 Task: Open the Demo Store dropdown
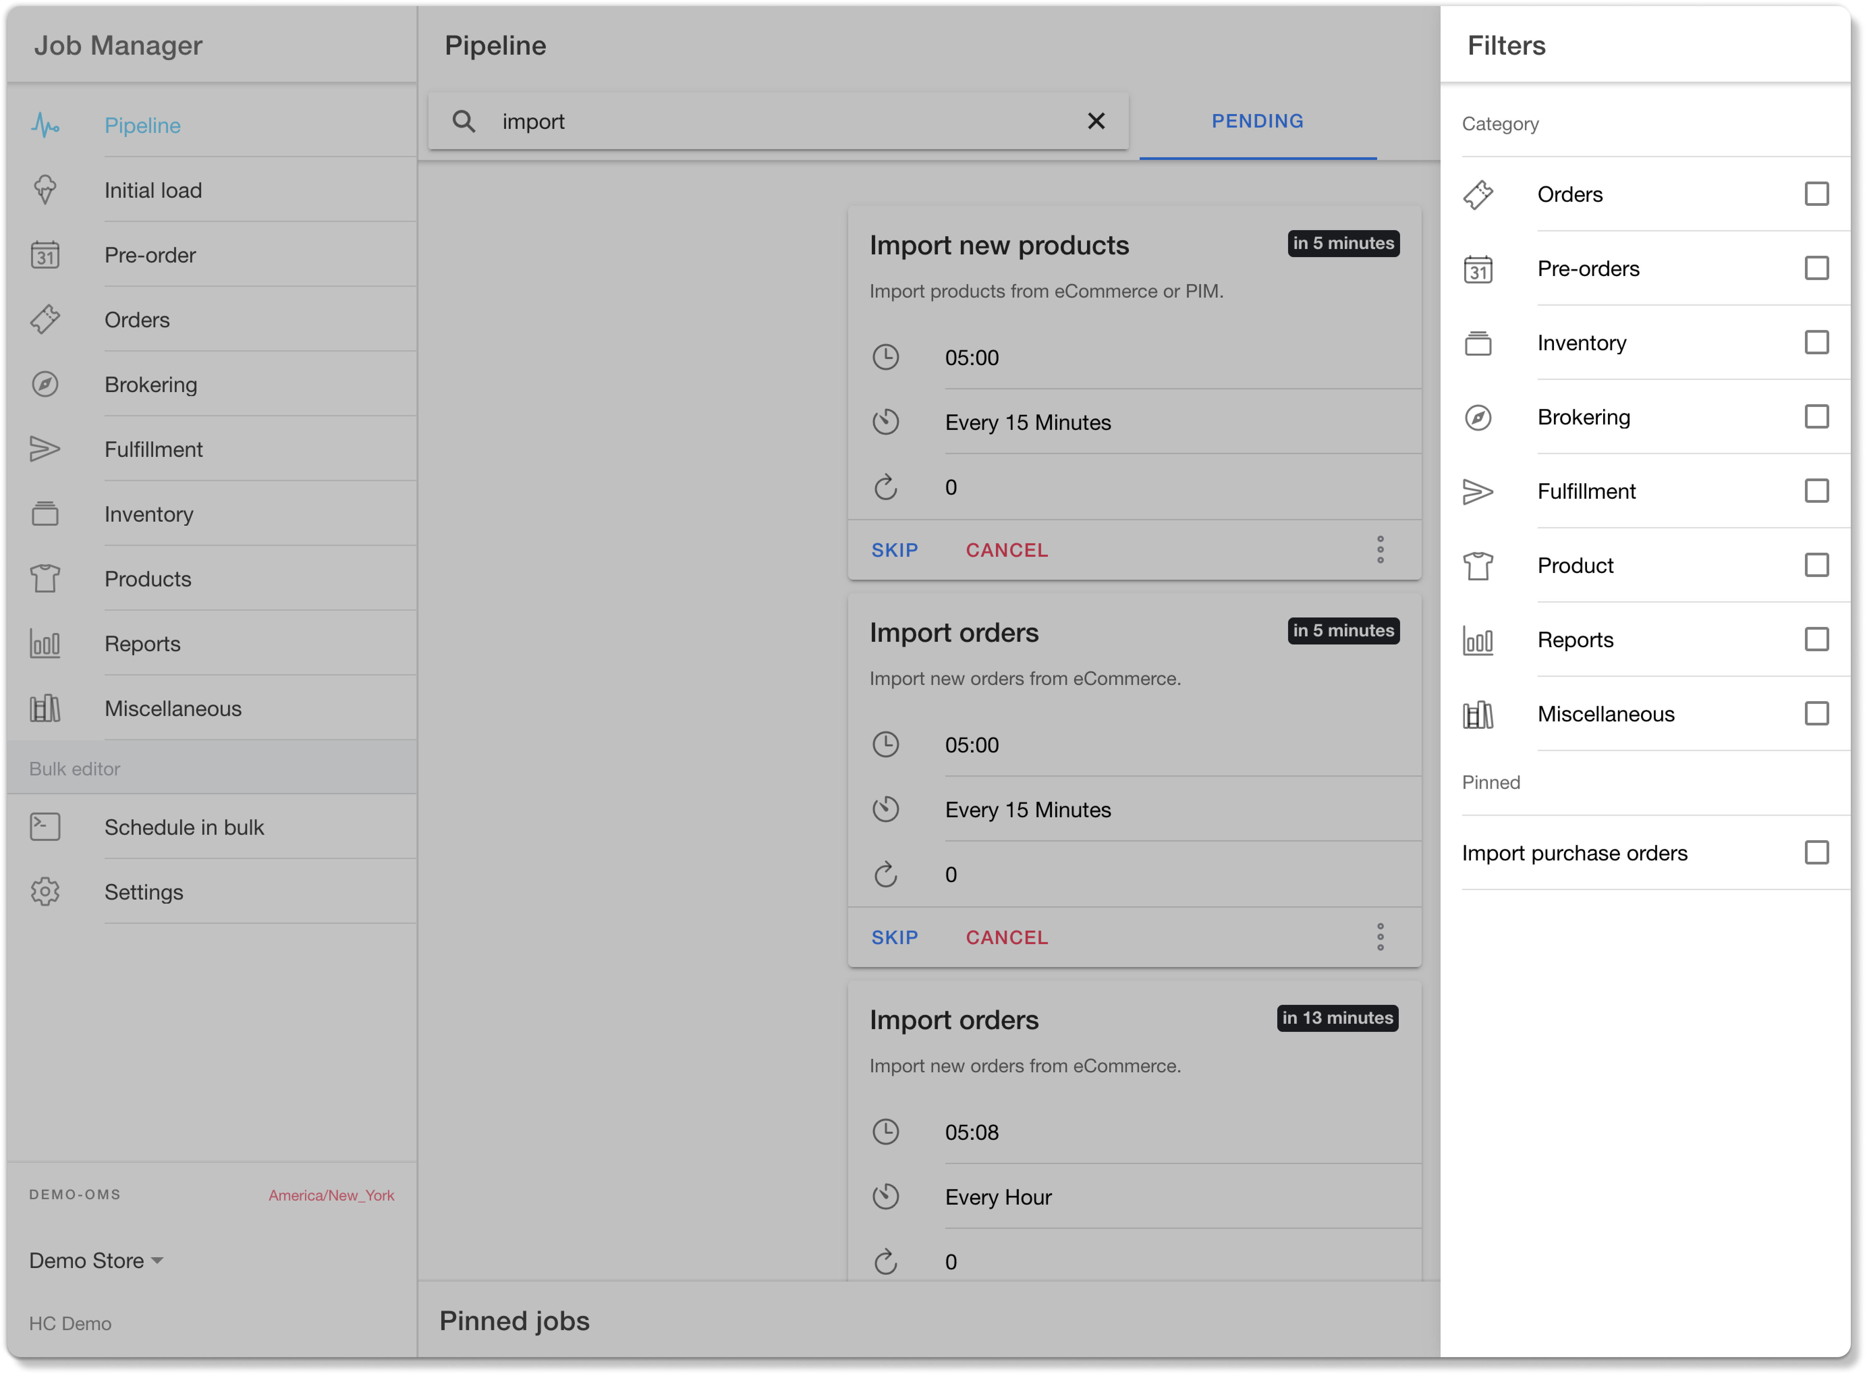pos(96,1261)
